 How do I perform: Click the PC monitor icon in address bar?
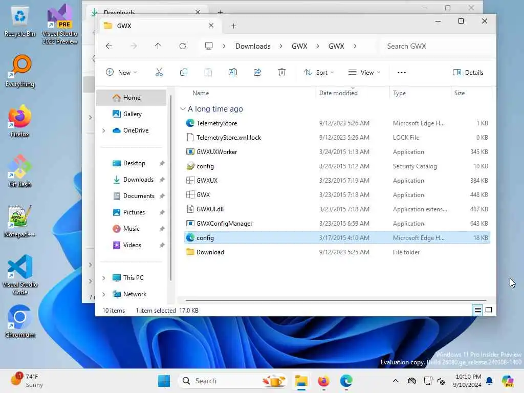(209, 46)
